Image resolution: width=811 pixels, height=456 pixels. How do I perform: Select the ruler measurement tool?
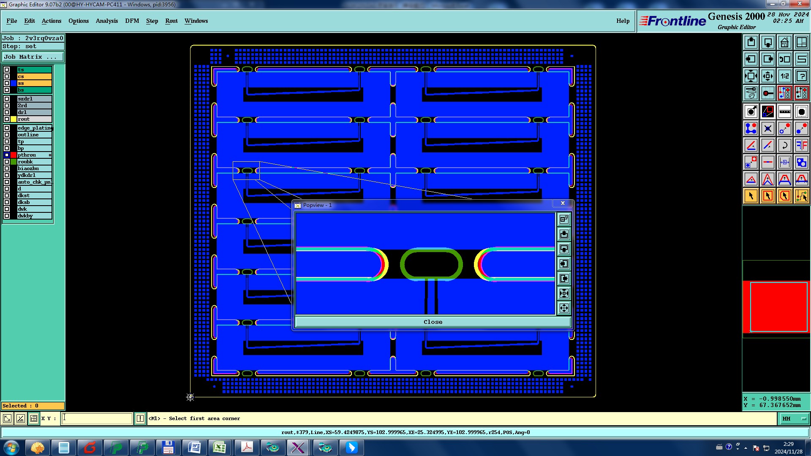click(x=784, y=111)
